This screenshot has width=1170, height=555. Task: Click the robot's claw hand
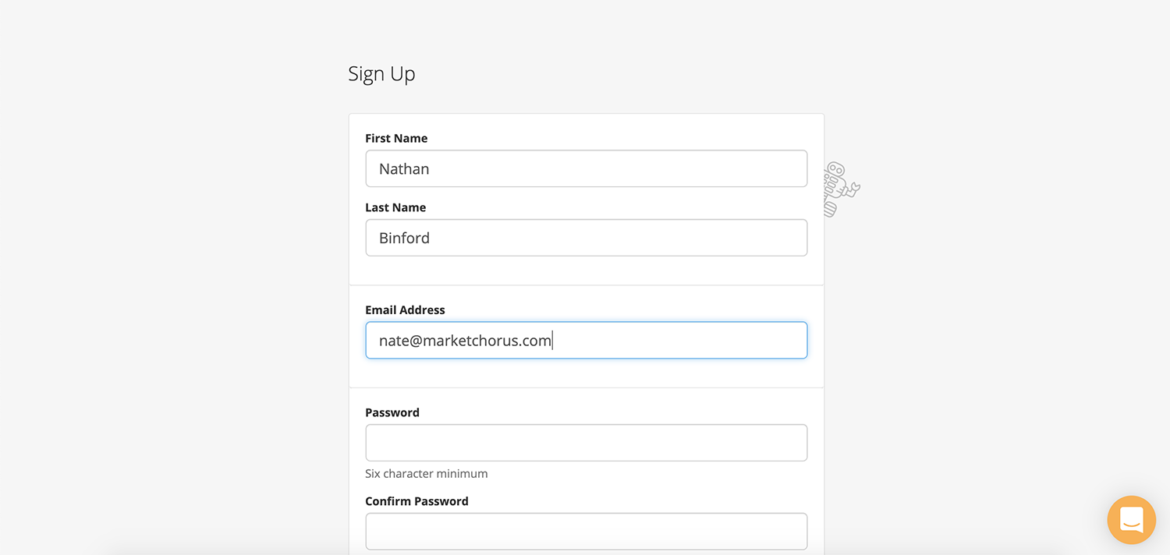855,187
